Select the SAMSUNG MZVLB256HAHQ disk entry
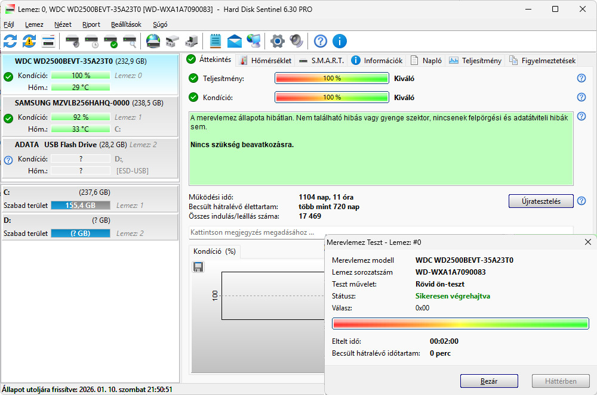Viewport: 597px width, 395px height. (x=72, y=103)
